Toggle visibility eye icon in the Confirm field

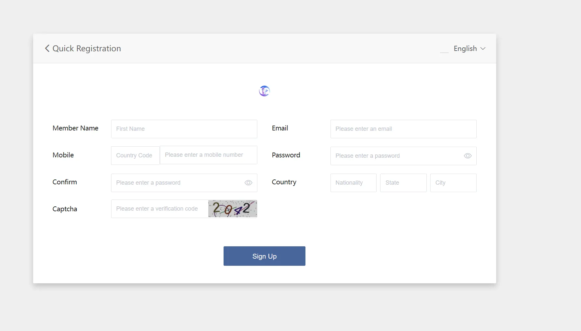248,183
